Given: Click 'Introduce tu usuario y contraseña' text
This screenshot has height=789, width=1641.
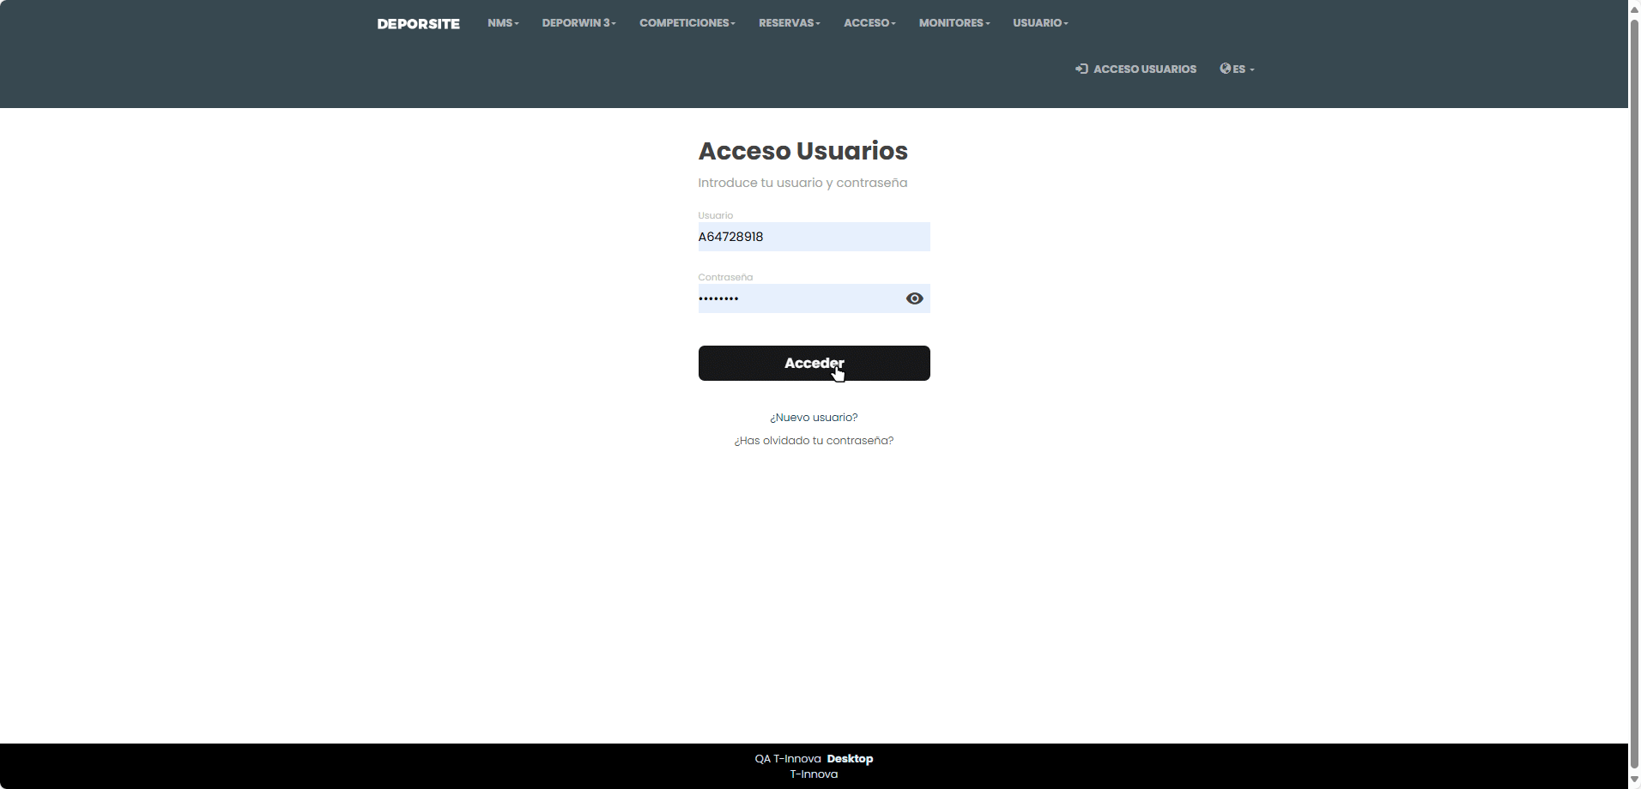Looking at the screenshot, I should tap(802, 183).
